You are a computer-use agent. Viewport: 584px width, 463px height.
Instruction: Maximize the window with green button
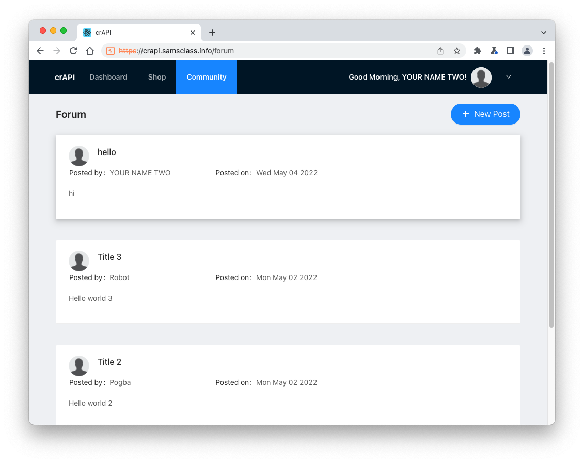click(64, 30)
